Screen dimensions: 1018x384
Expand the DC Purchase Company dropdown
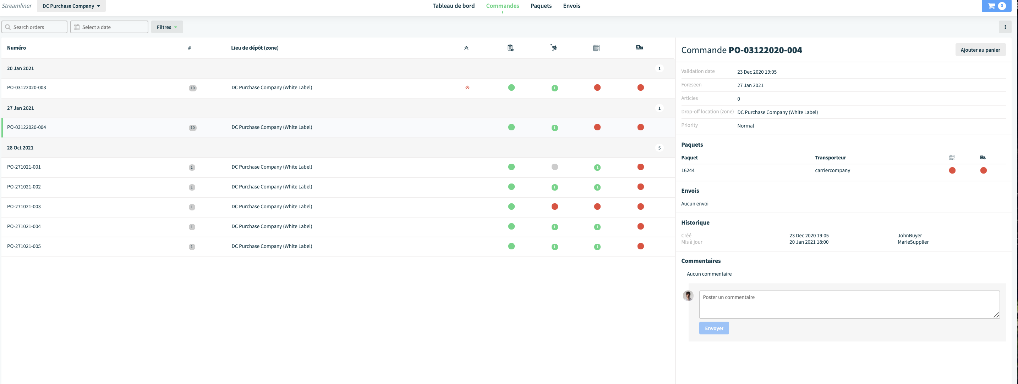pos(71,6)
